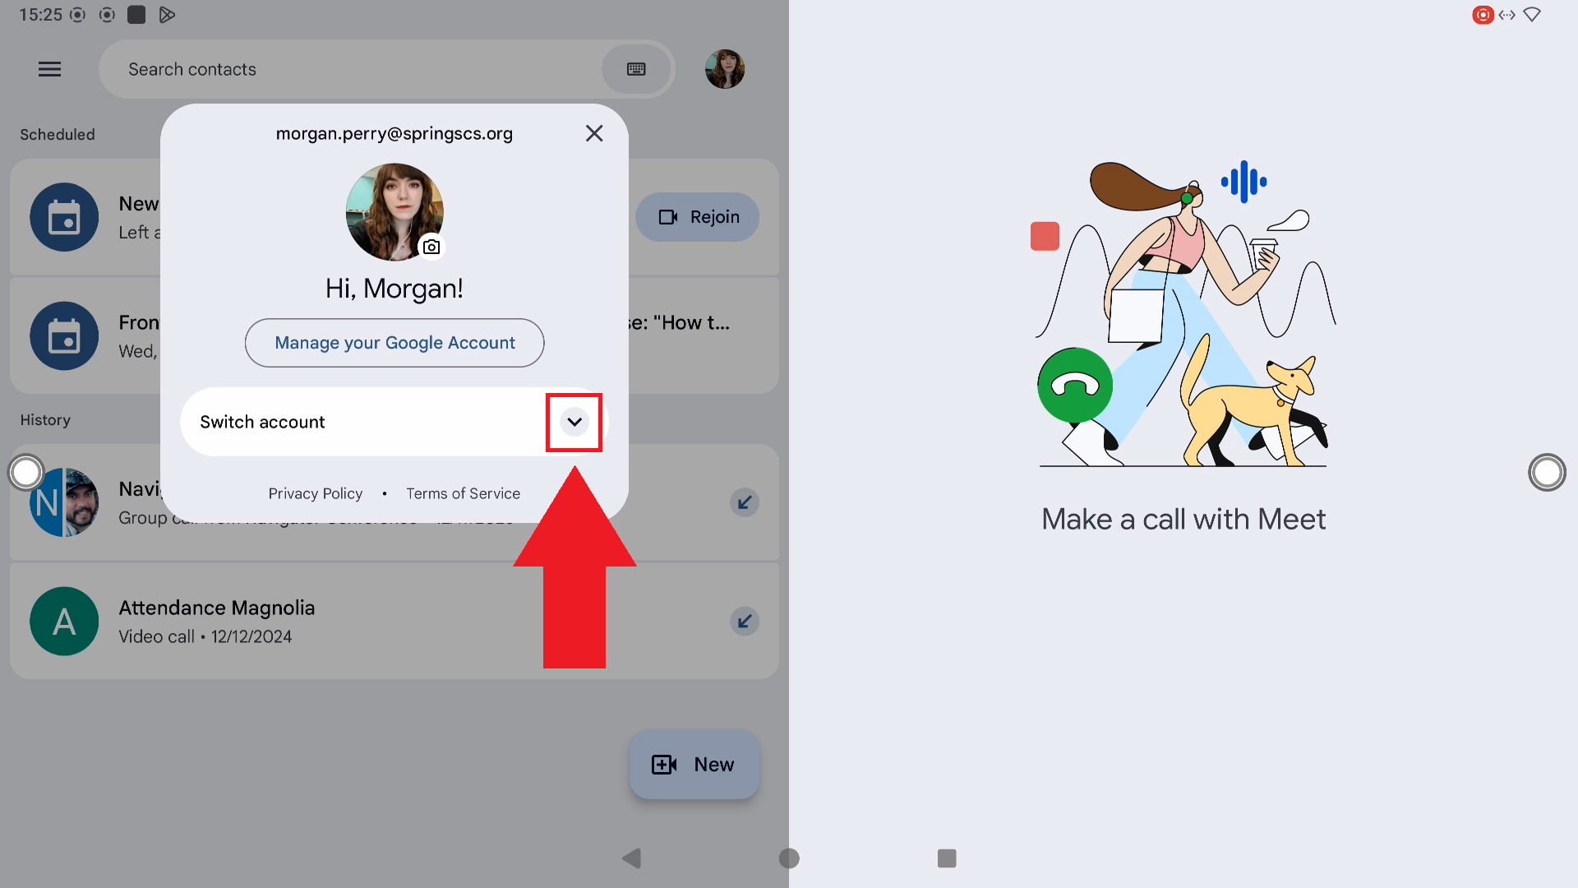Tap incoming call arrow on Navigator group call
This screenshot has height=888, width=1578.
tap(745, 502)
